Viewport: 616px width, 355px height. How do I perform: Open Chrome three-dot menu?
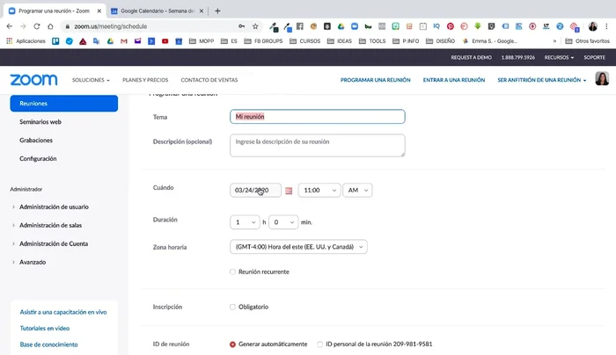point(606,26)
